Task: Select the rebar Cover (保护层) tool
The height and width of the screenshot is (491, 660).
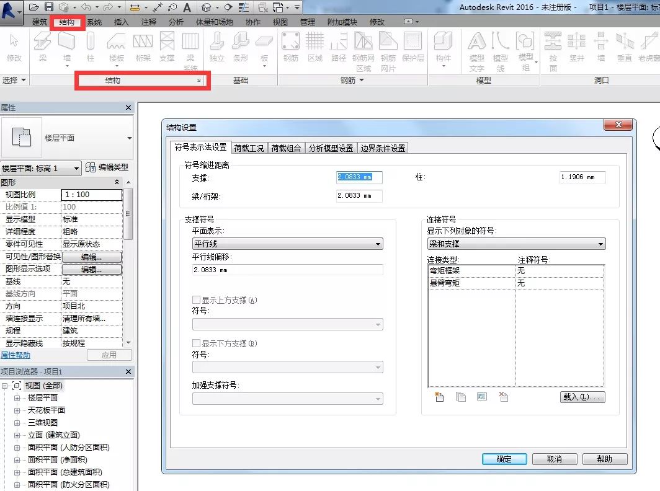Action: [413, 47]
